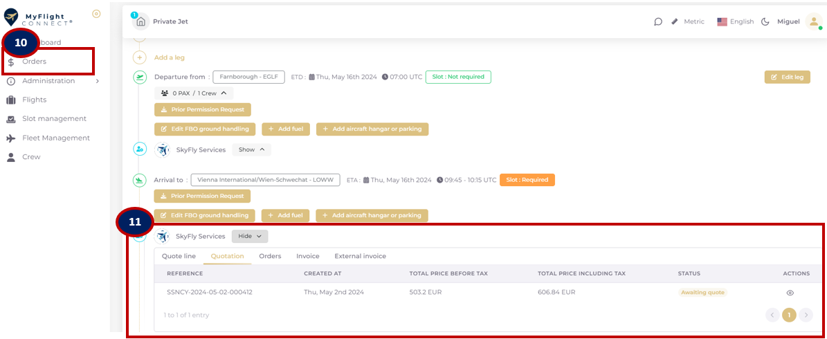827x339 pixels.
Task: Click the home icon in header
Action: tap(141, 21)
